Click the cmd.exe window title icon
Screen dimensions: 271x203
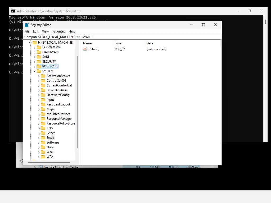(x=13, y=11)
